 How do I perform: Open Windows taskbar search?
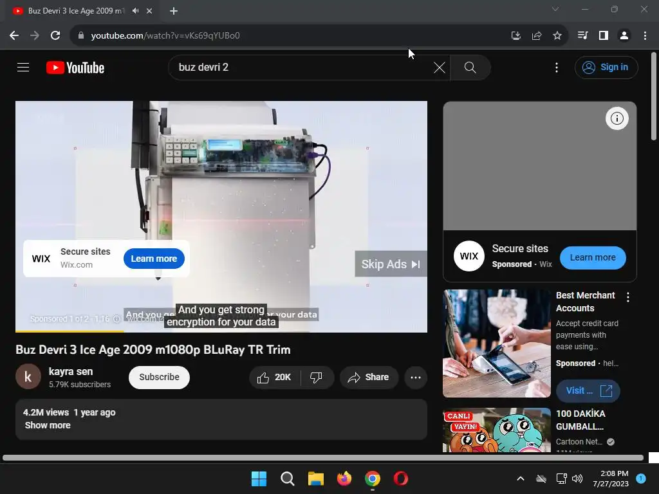click(288, 479)
